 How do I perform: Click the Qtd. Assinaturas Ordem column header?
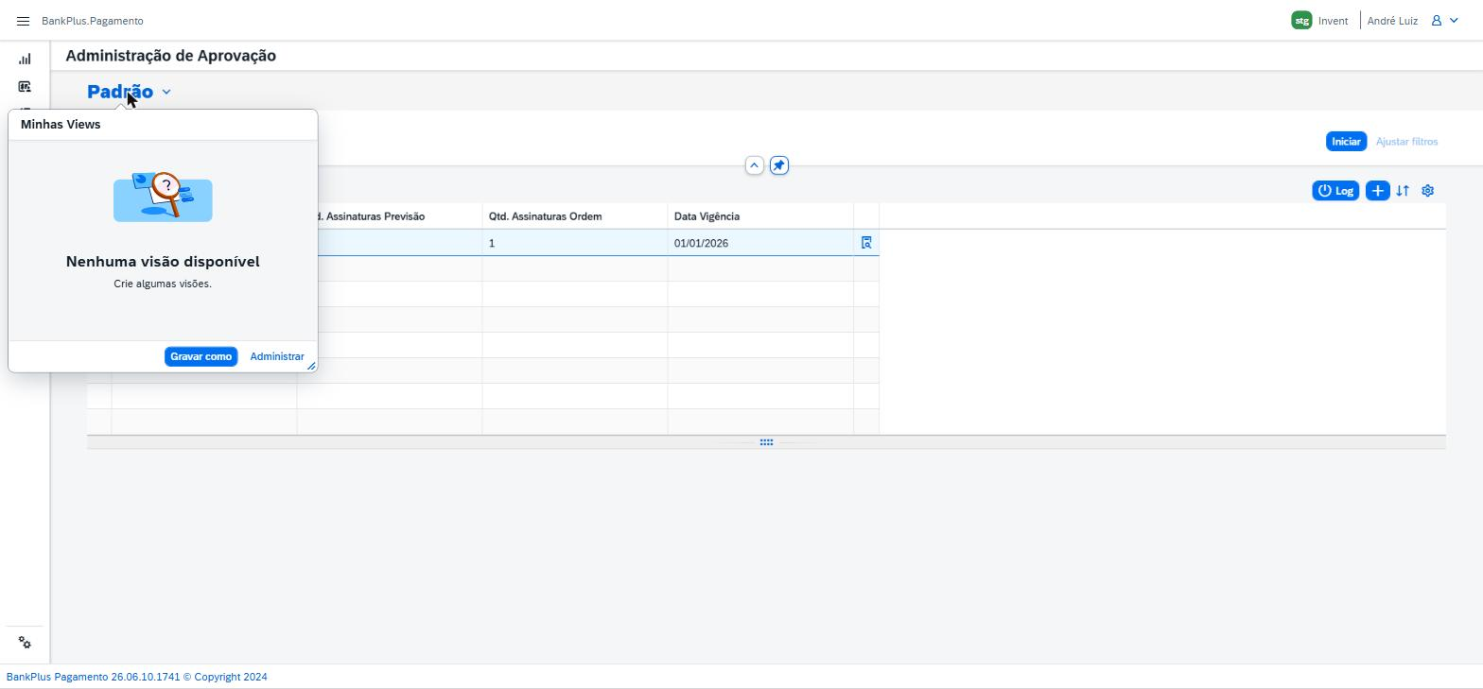(575, 216)
